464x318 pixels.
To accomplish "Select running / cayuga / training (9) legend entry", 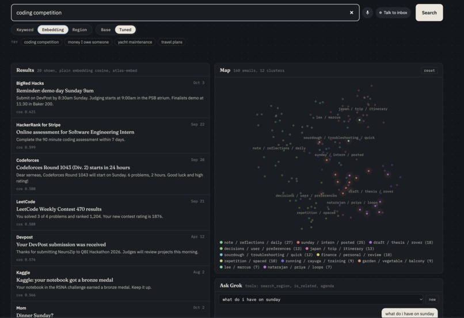I will 317,261.
